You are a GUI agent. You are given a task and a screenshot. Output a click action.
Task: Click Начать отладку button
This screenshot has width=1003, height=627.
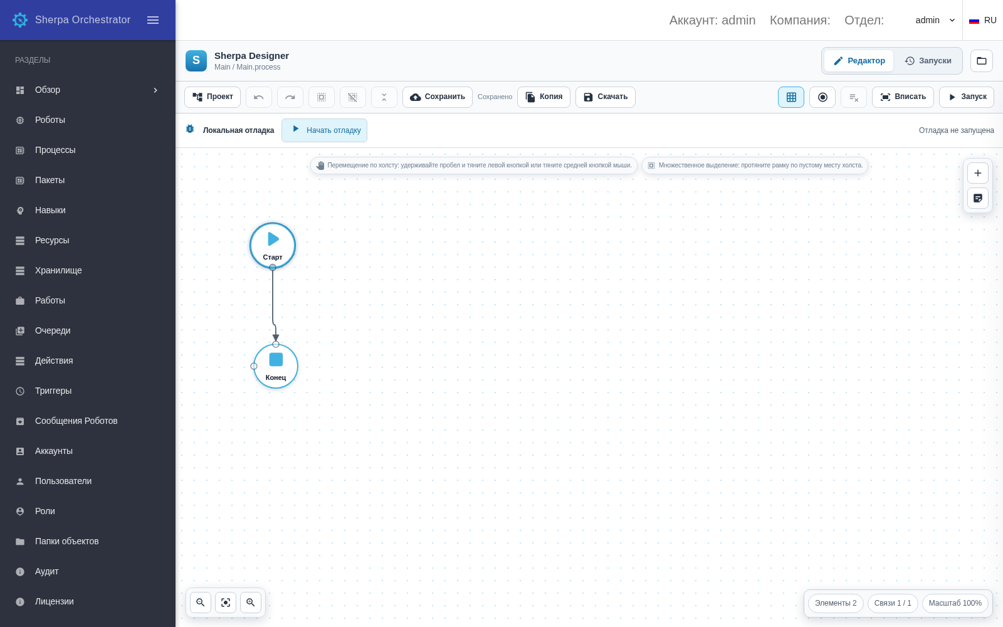[x=325, y=130]
